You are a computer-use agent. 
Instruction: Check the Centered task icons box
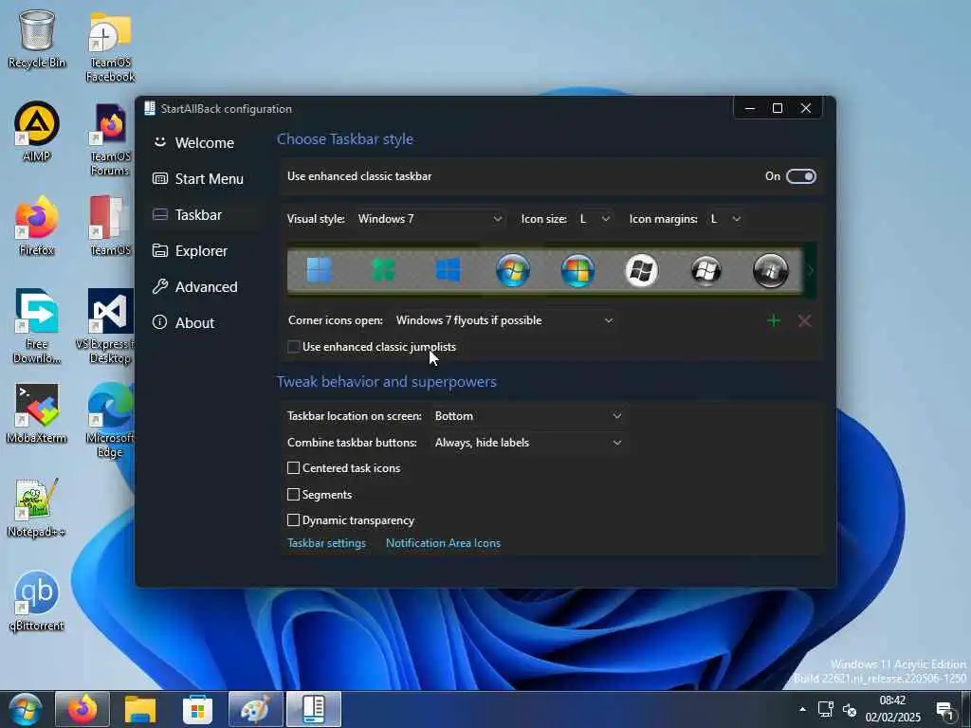[294, 468]
